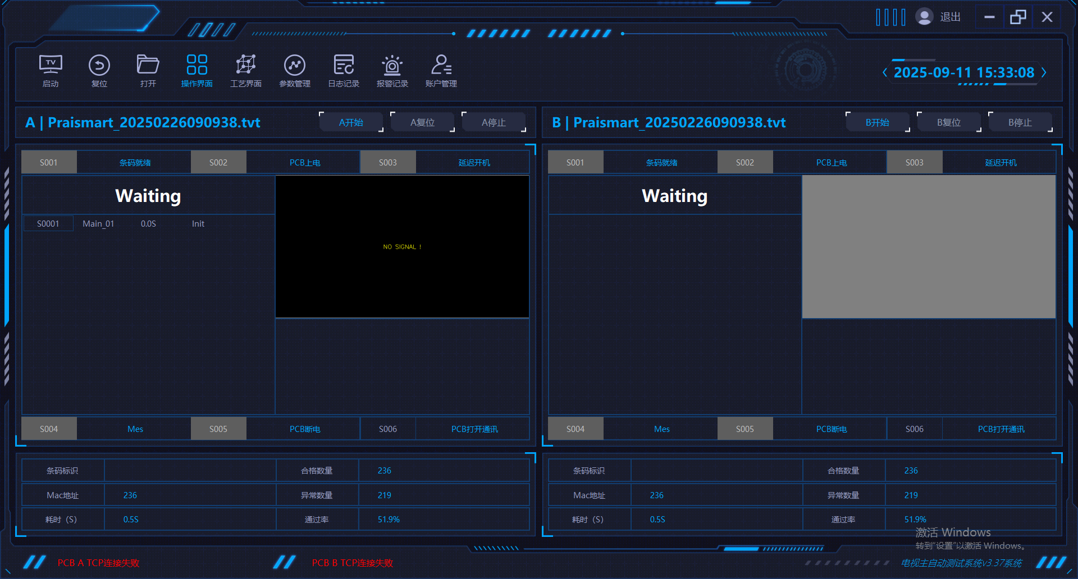The image size is (1078, 579).
Task: Click the user avatar icon next to 退出
Action: click(924, 17)
